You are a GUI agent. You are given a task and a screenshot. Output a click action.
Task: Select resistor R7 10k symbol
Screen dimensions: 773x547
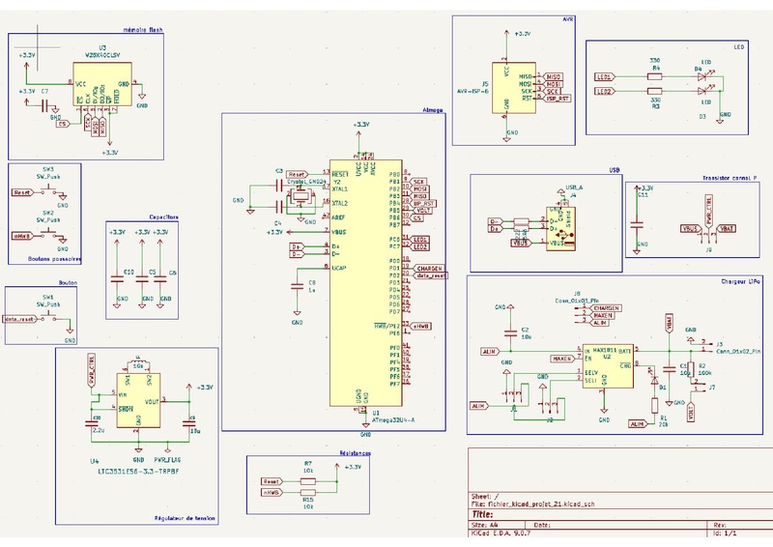308,481
